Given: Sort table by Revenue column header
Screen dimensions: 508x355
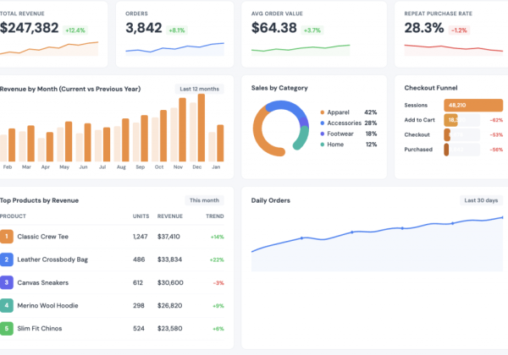Looking at the screenshot, I should (x=170, y=216).
